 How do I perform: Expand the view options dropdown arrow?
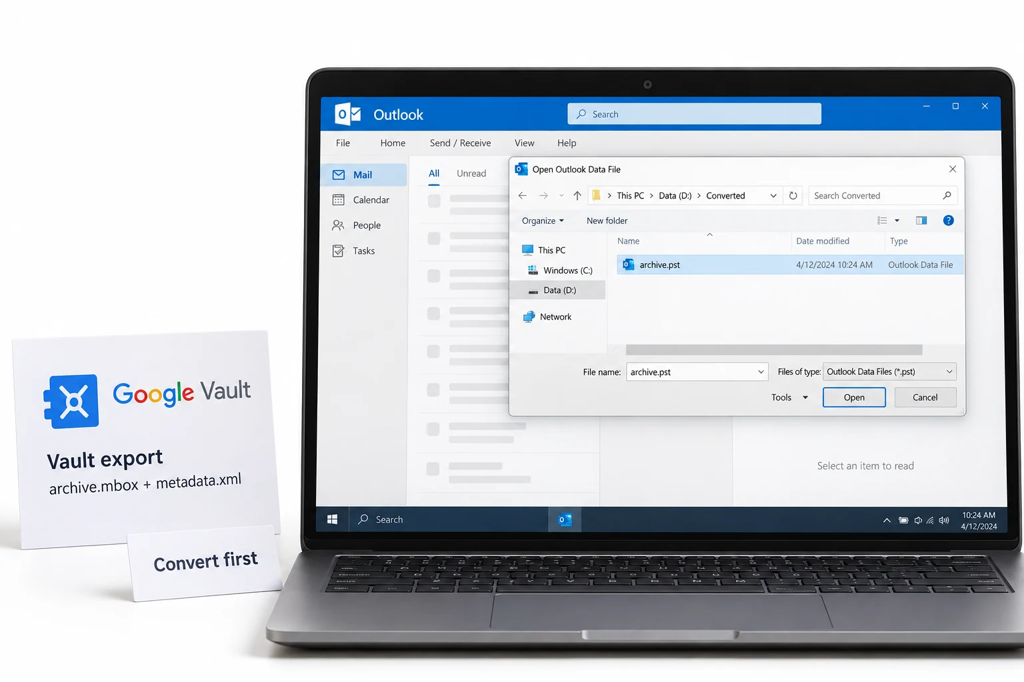897,220
